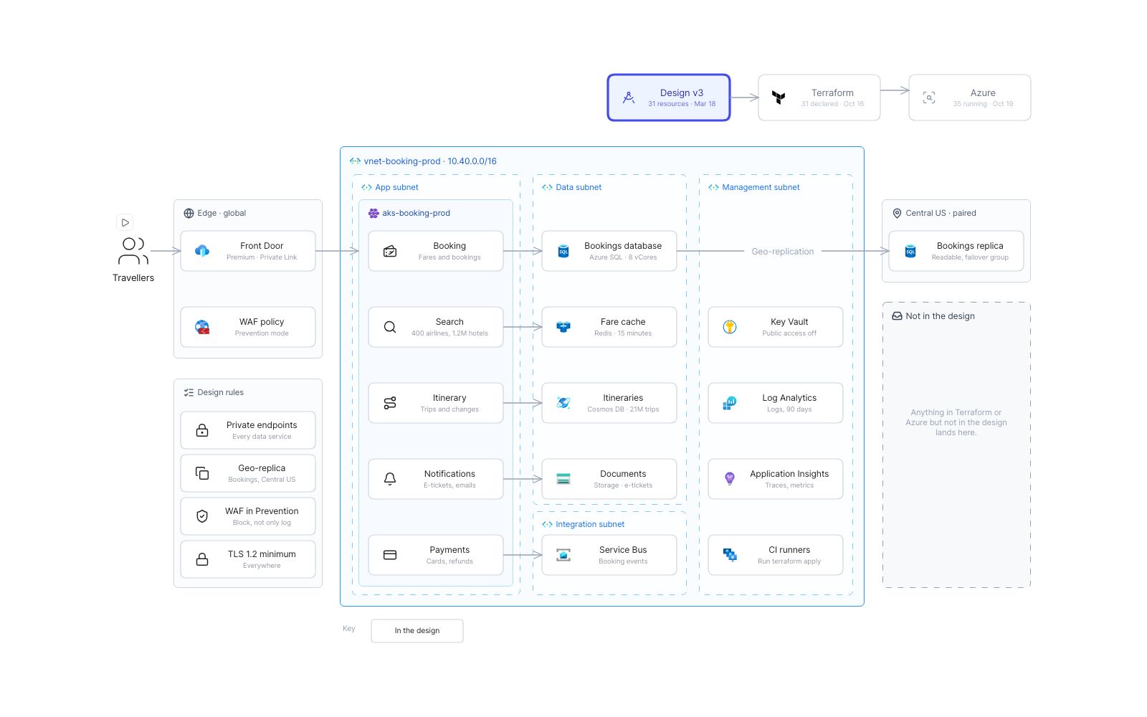This screenshot has width=1147, height=717.
Task: Click the CI runners icon
Action: [x=730, y=555]
